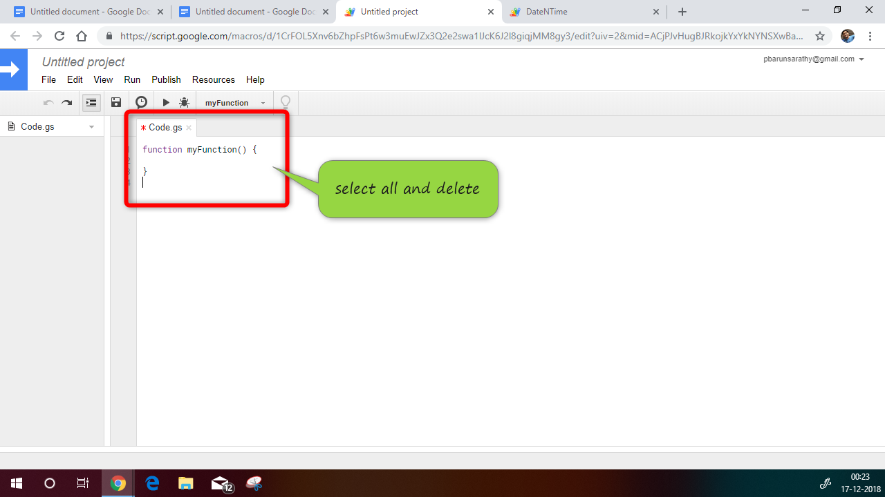This screenshot has width=885, height=497.
Task: Click the Chrome taskbar icon
Action: [118, 483]
